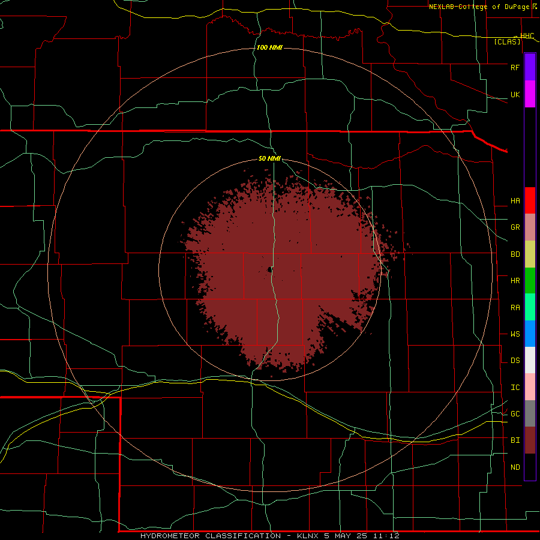Viewport: 540px width, 540px height.
Task: Click the 'IC' legend label
Action: [515, 387]
